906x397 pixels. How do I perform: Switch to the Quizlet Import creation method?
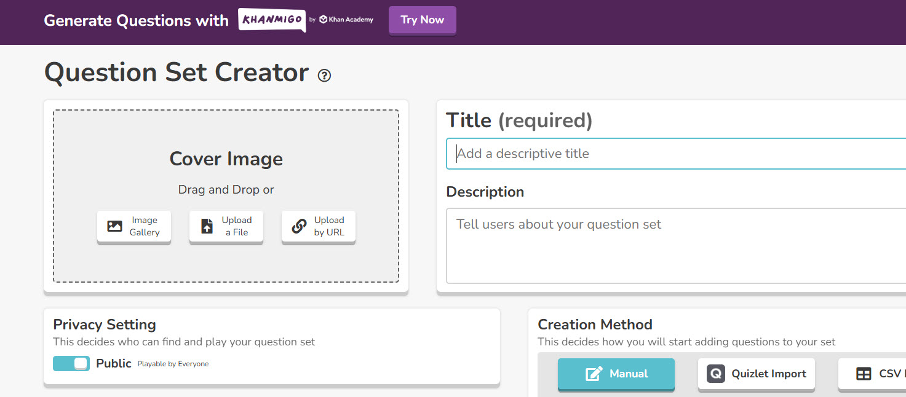(x=756, y=373)
